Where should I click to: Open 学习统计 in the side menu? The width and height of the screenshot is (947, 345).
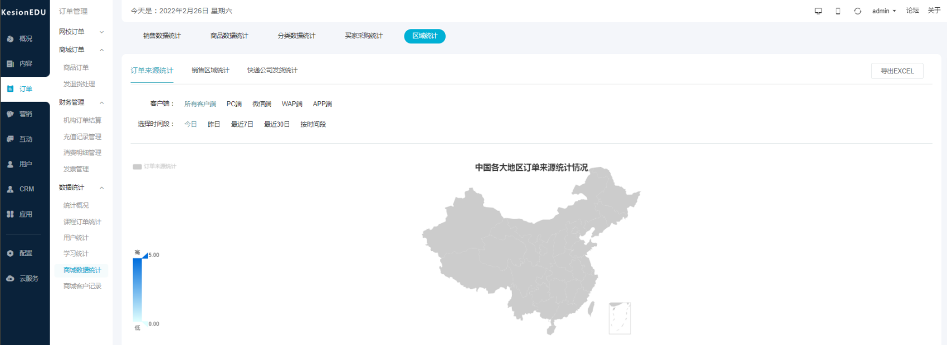[x=76, y=254]
